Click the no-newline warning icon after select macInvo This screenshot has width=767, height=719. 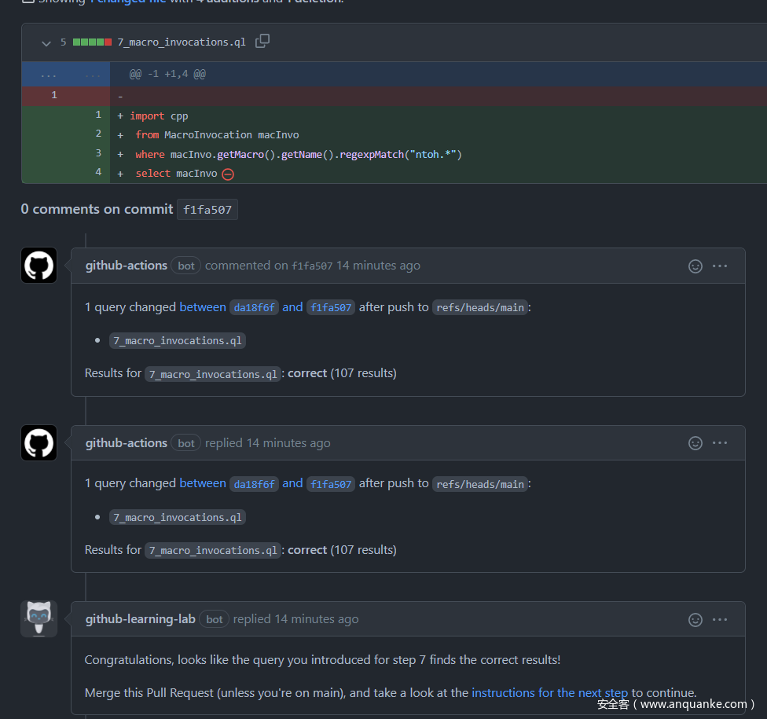tap(228, 174)
